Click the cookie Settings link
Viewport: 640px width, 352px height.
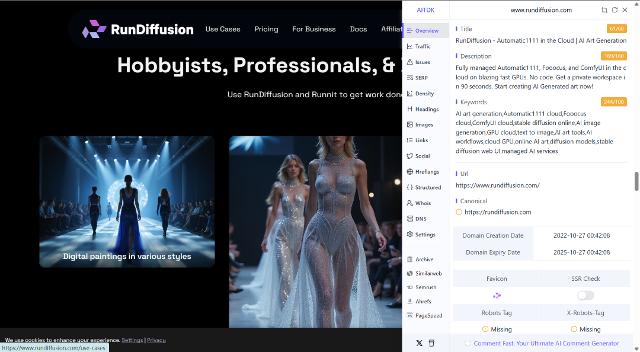point(132,340)
